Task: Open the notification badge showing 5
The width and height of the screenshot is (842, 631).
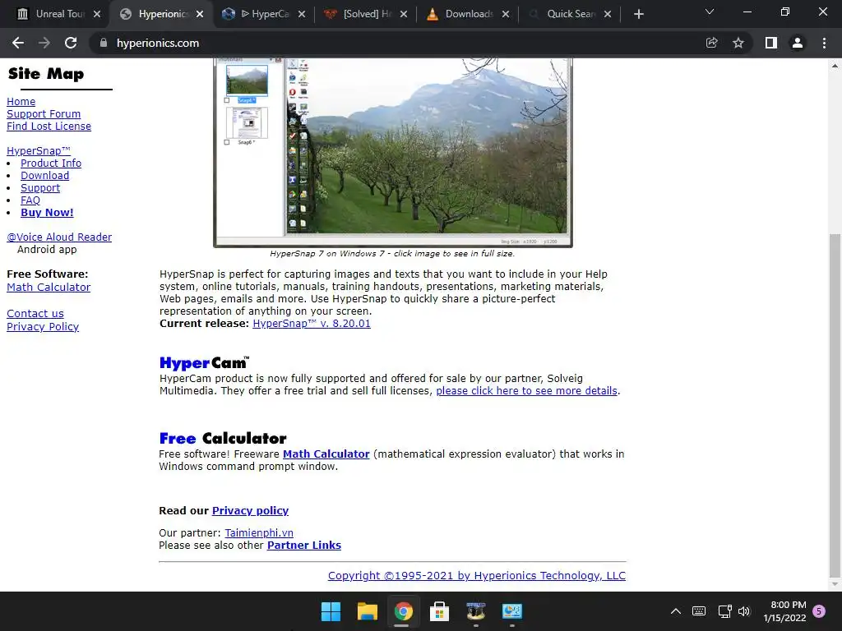Action: click(819, 610)
